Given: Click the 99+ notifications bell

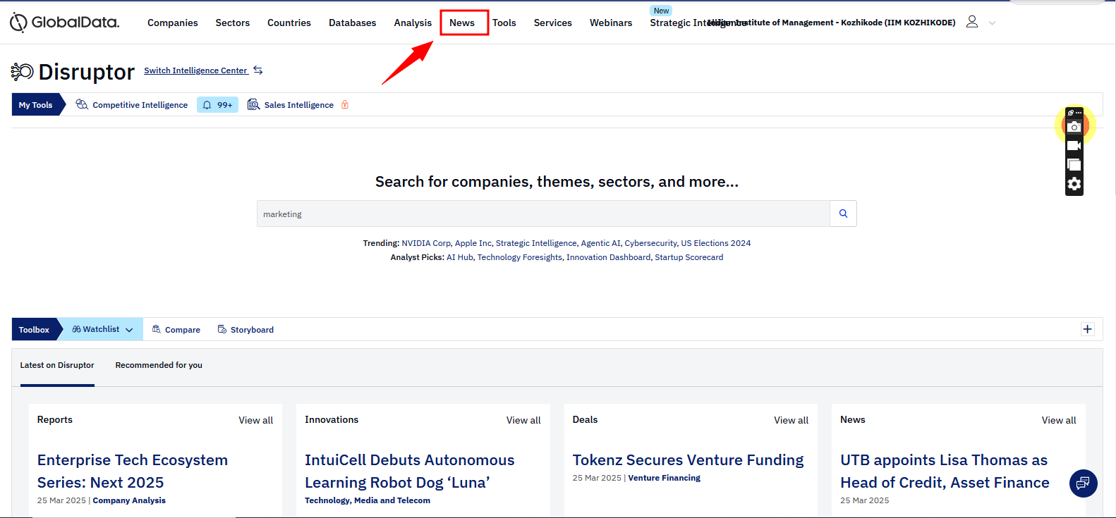Looking at the screenshot, I should point(217,105).
